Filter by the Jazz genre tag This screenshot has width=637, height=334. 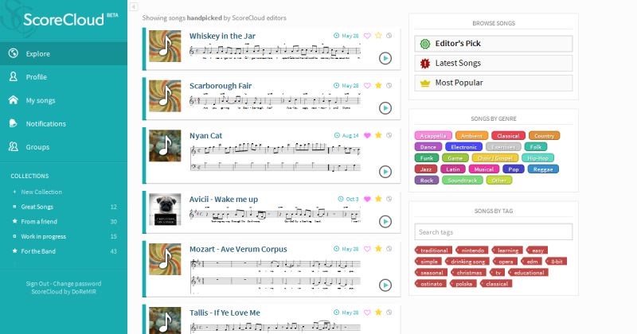click(x=426, y=169)
